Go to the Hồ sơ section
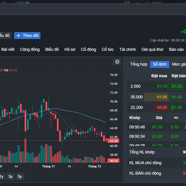This screenshot has width=186, height=186. [70, 49]
